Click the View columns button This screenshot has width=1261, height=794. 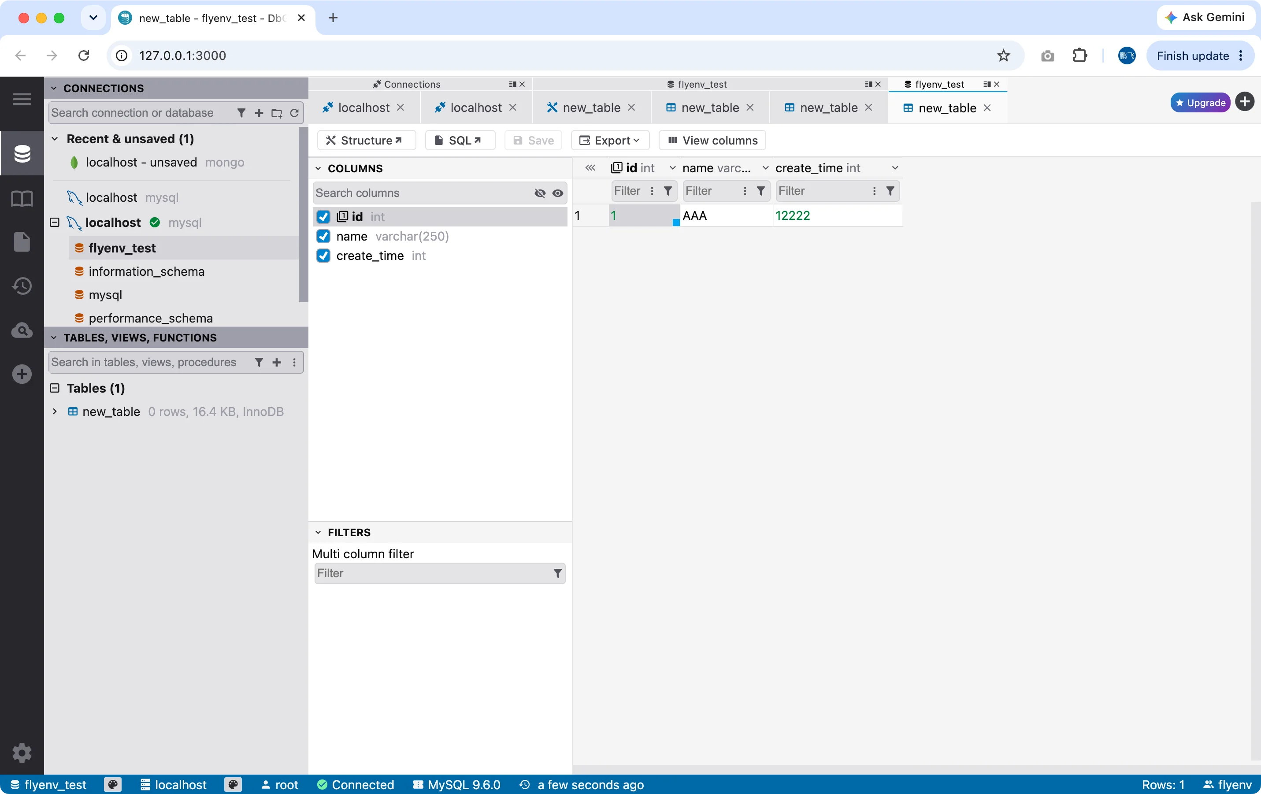(712, 141)
